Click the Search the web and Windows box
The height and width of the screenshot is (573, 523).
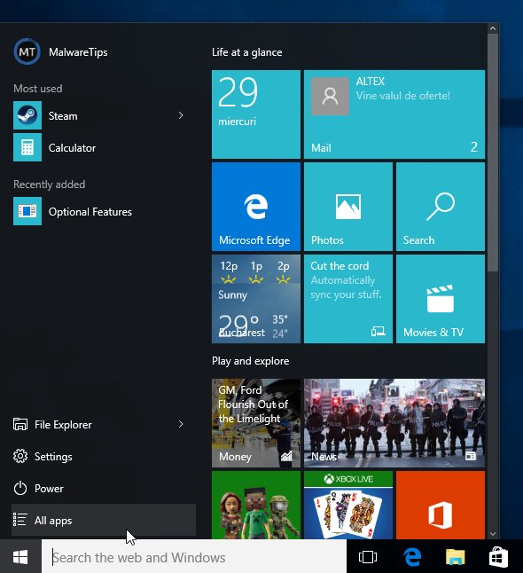(194, 557)
